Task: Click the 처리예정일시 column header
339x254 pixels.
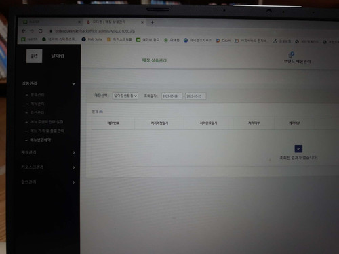Action: (159, 123)
